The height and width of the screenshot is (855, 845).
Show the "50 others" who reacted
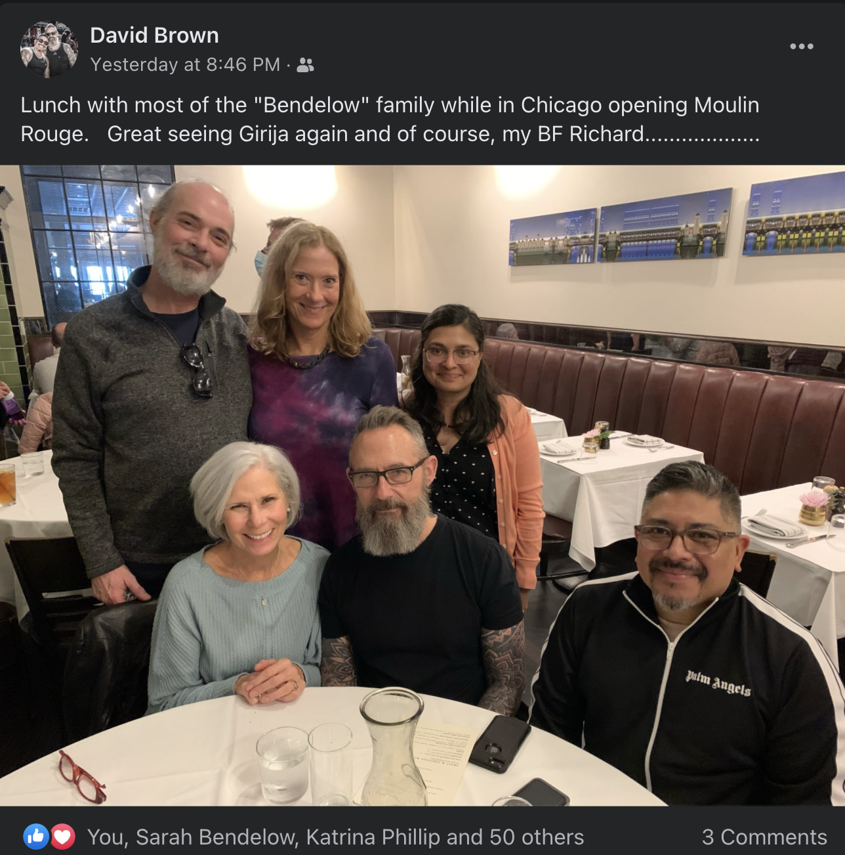click(x=537, y=837)
